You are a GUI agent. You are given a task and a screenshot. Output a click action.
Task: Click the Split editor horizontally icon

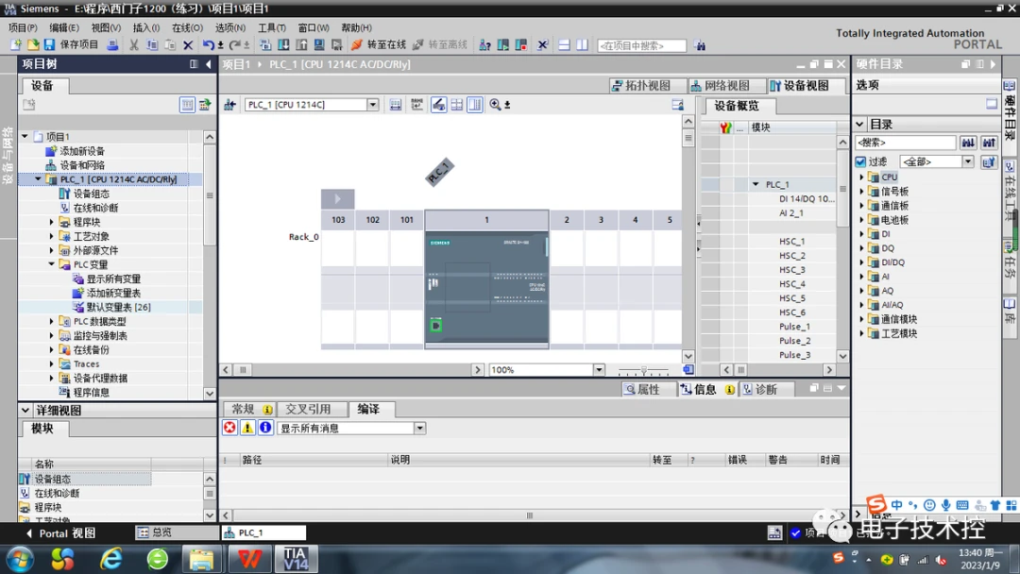(x=564, y=45)
